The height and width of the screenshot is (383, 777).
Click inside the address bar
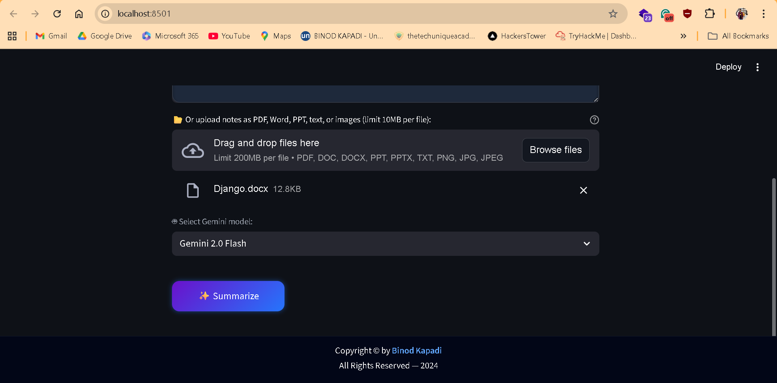(x=283, y=13)
